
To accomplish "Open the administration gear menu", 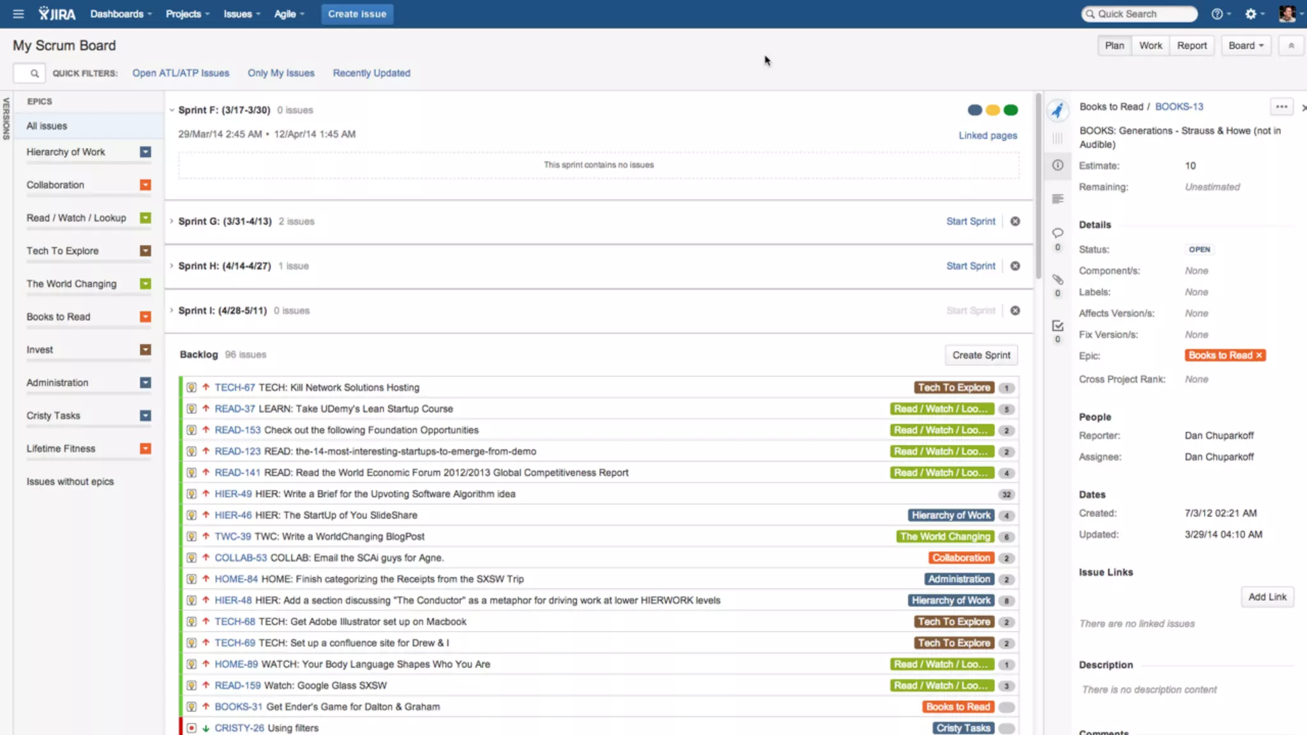I will pyautogui.click(x=1251, y=13).
